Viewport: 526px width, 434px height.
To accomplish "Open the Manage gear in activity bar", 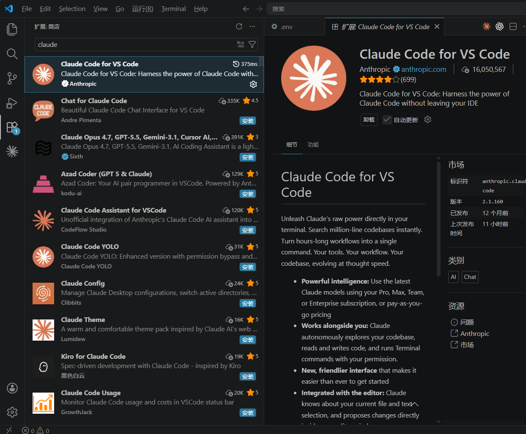I will [x=12, y=412].
